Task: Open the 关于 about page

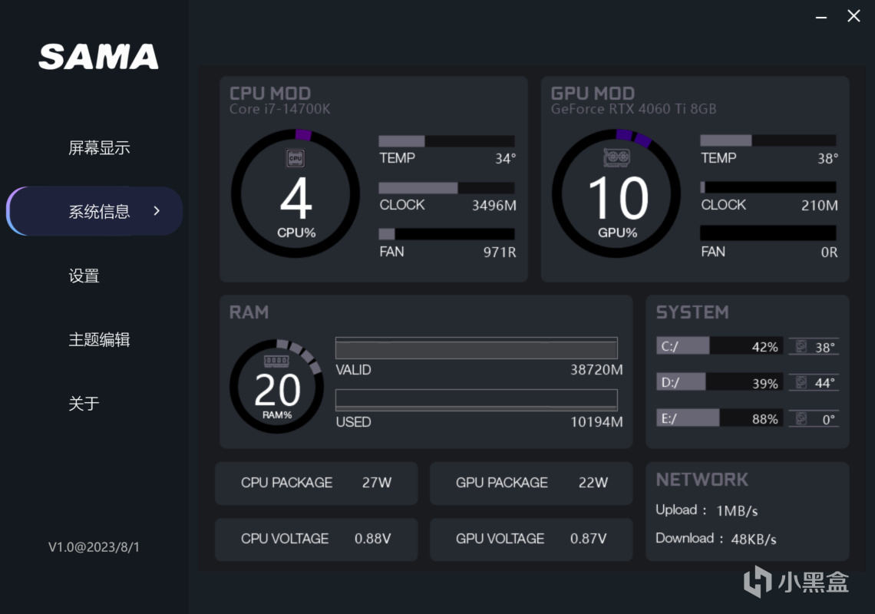Action: (x=84, y=404)
